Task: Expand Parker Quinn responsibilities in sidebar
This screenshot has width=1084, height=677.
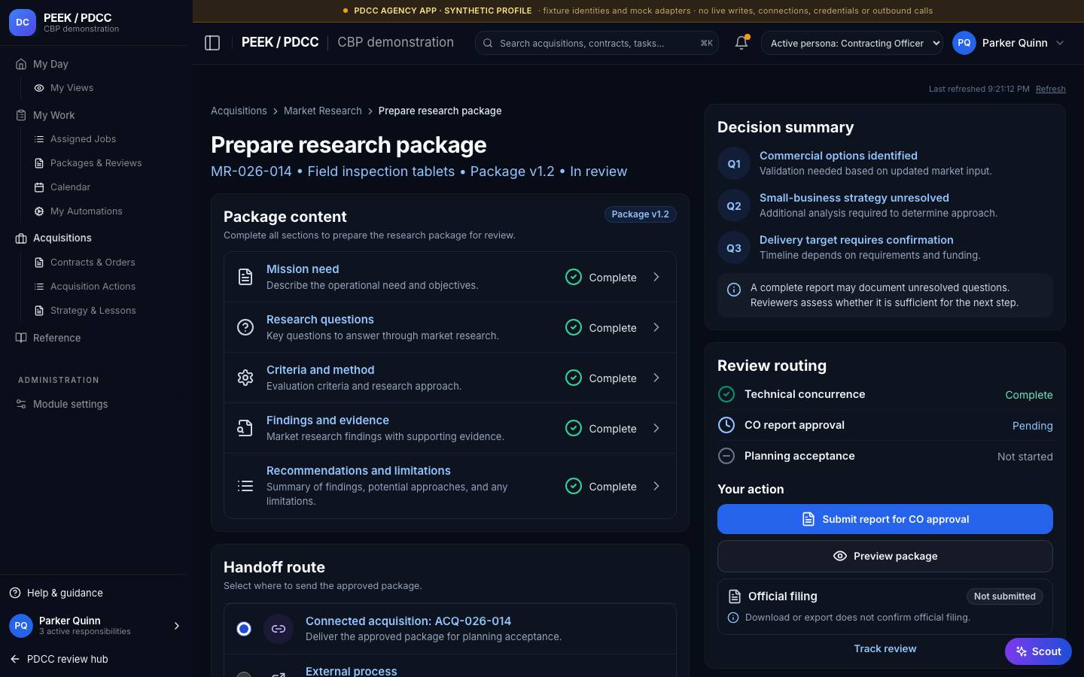Action: point(177,626)
